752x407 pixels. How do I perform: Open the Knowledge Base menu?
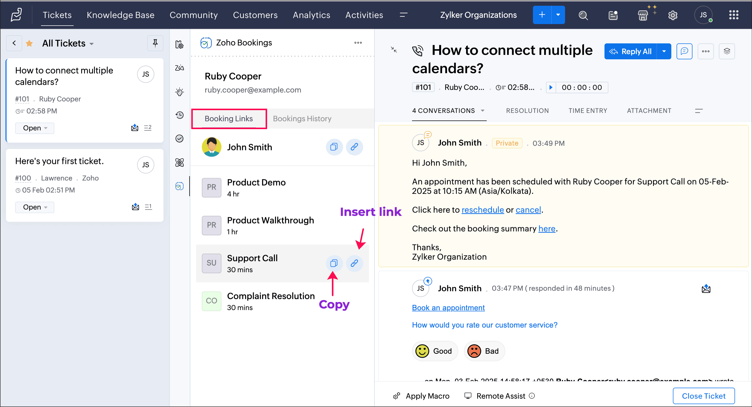pos(120,15)
